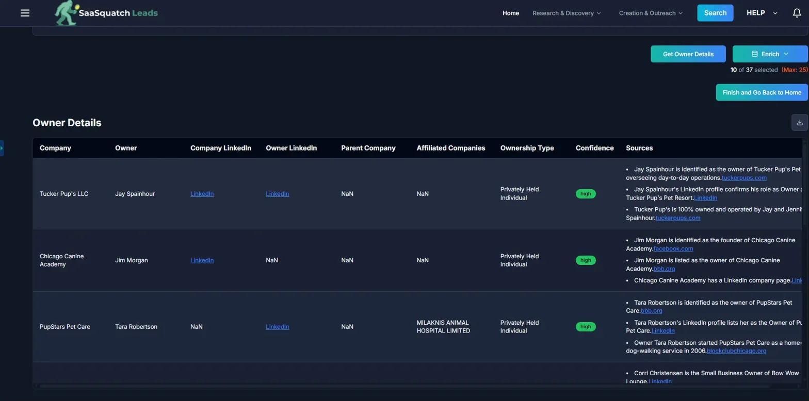Open Jay Spainhour's owner LinkedIn link
This screenshot has height=401, width=809.
[x=277, y=194]
